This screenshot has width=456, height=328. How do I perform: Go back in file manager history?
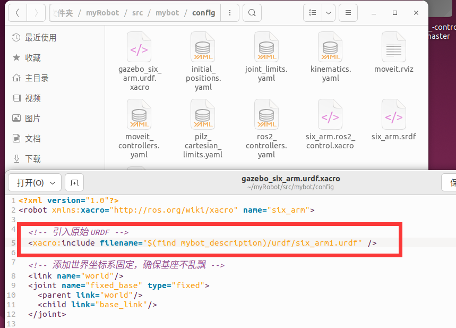pyautogui.click(x=18, y=13)
